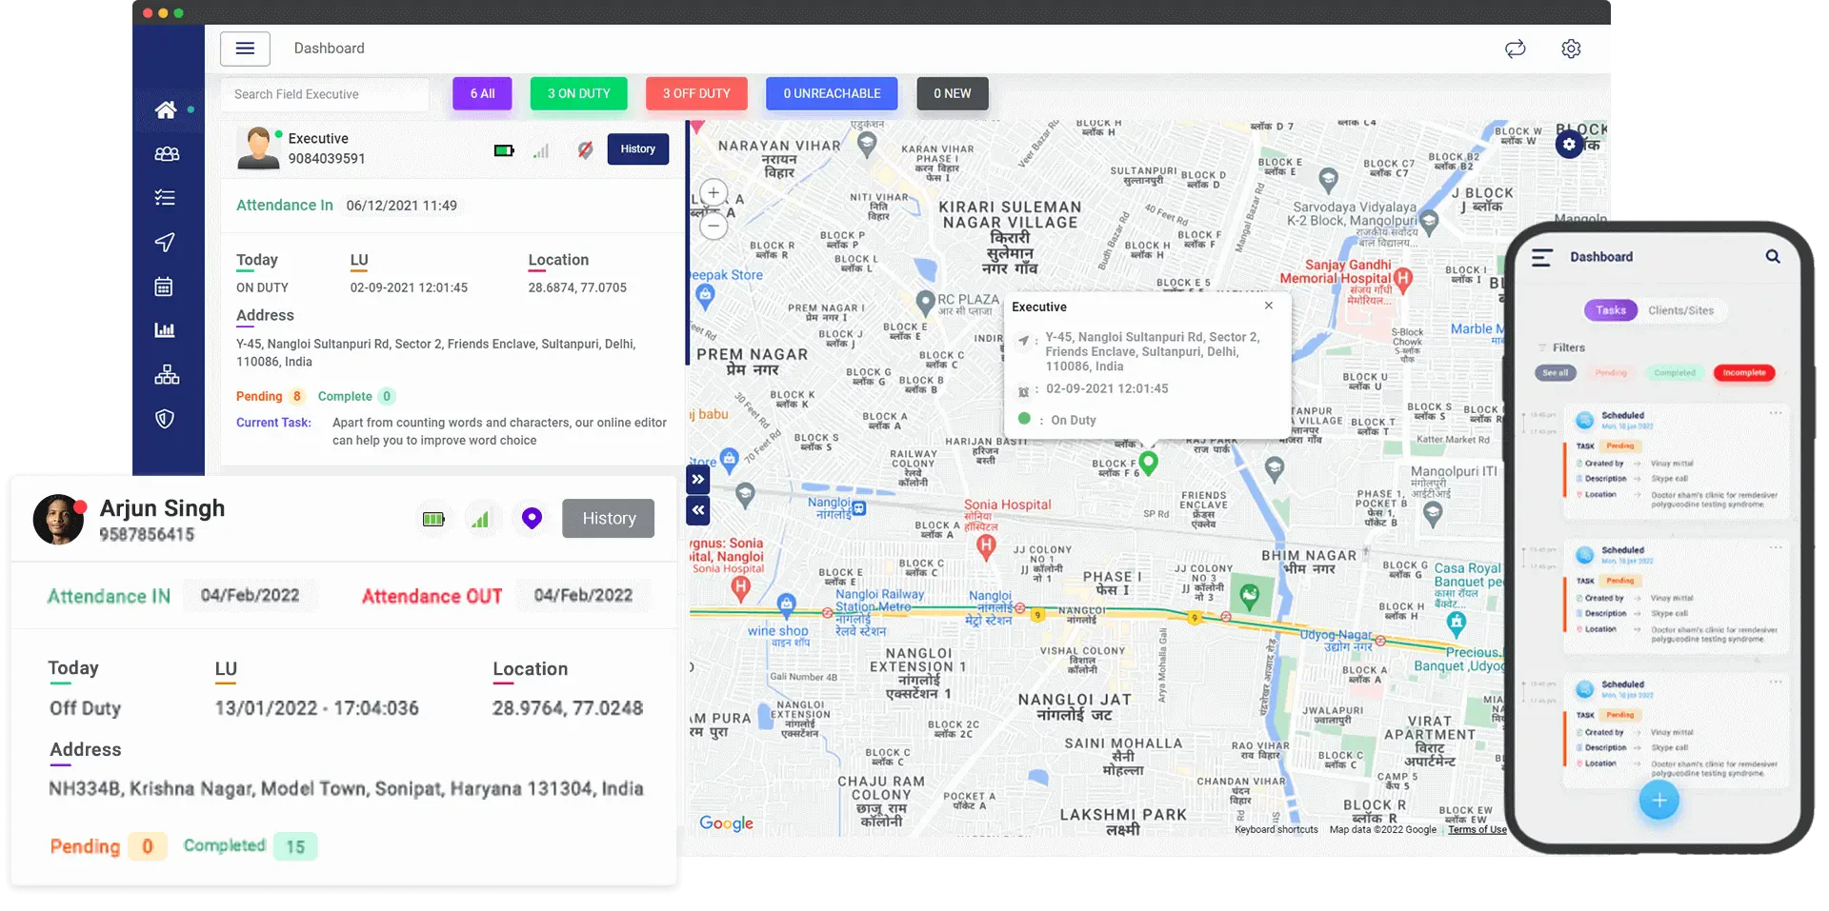
Task: Open the Clients/Sites tab on the phone
Action: point(1682,310)
